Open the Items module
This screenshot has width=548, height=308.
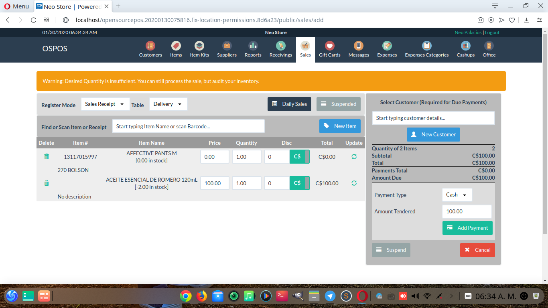[x=176, y=49]
